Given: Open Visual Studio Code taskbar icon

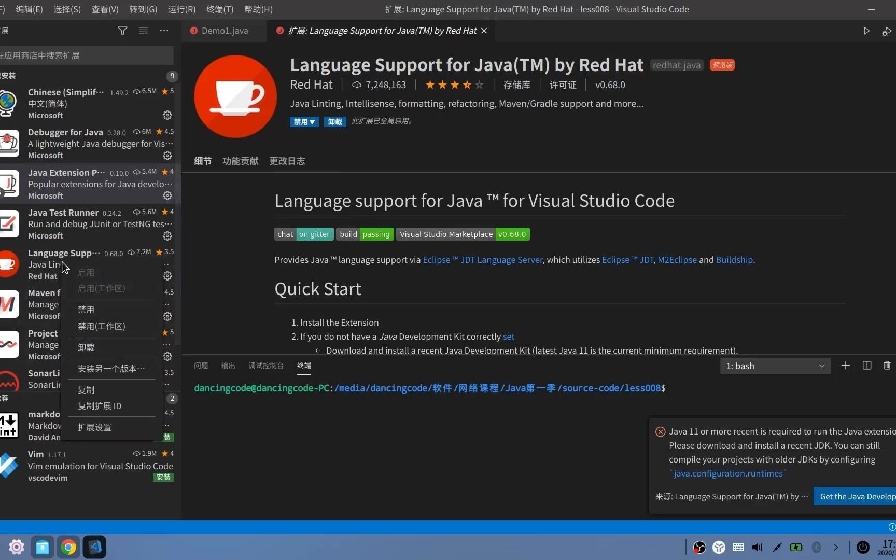Looking at the screenshot, I should 94,547.
